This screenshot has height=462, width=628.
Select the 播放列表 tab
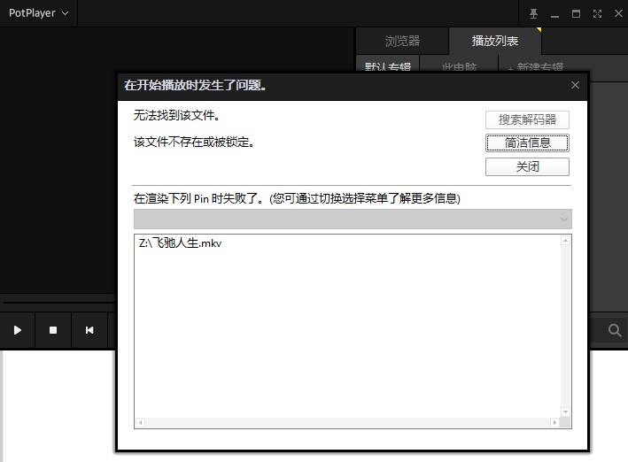(494, 42)
